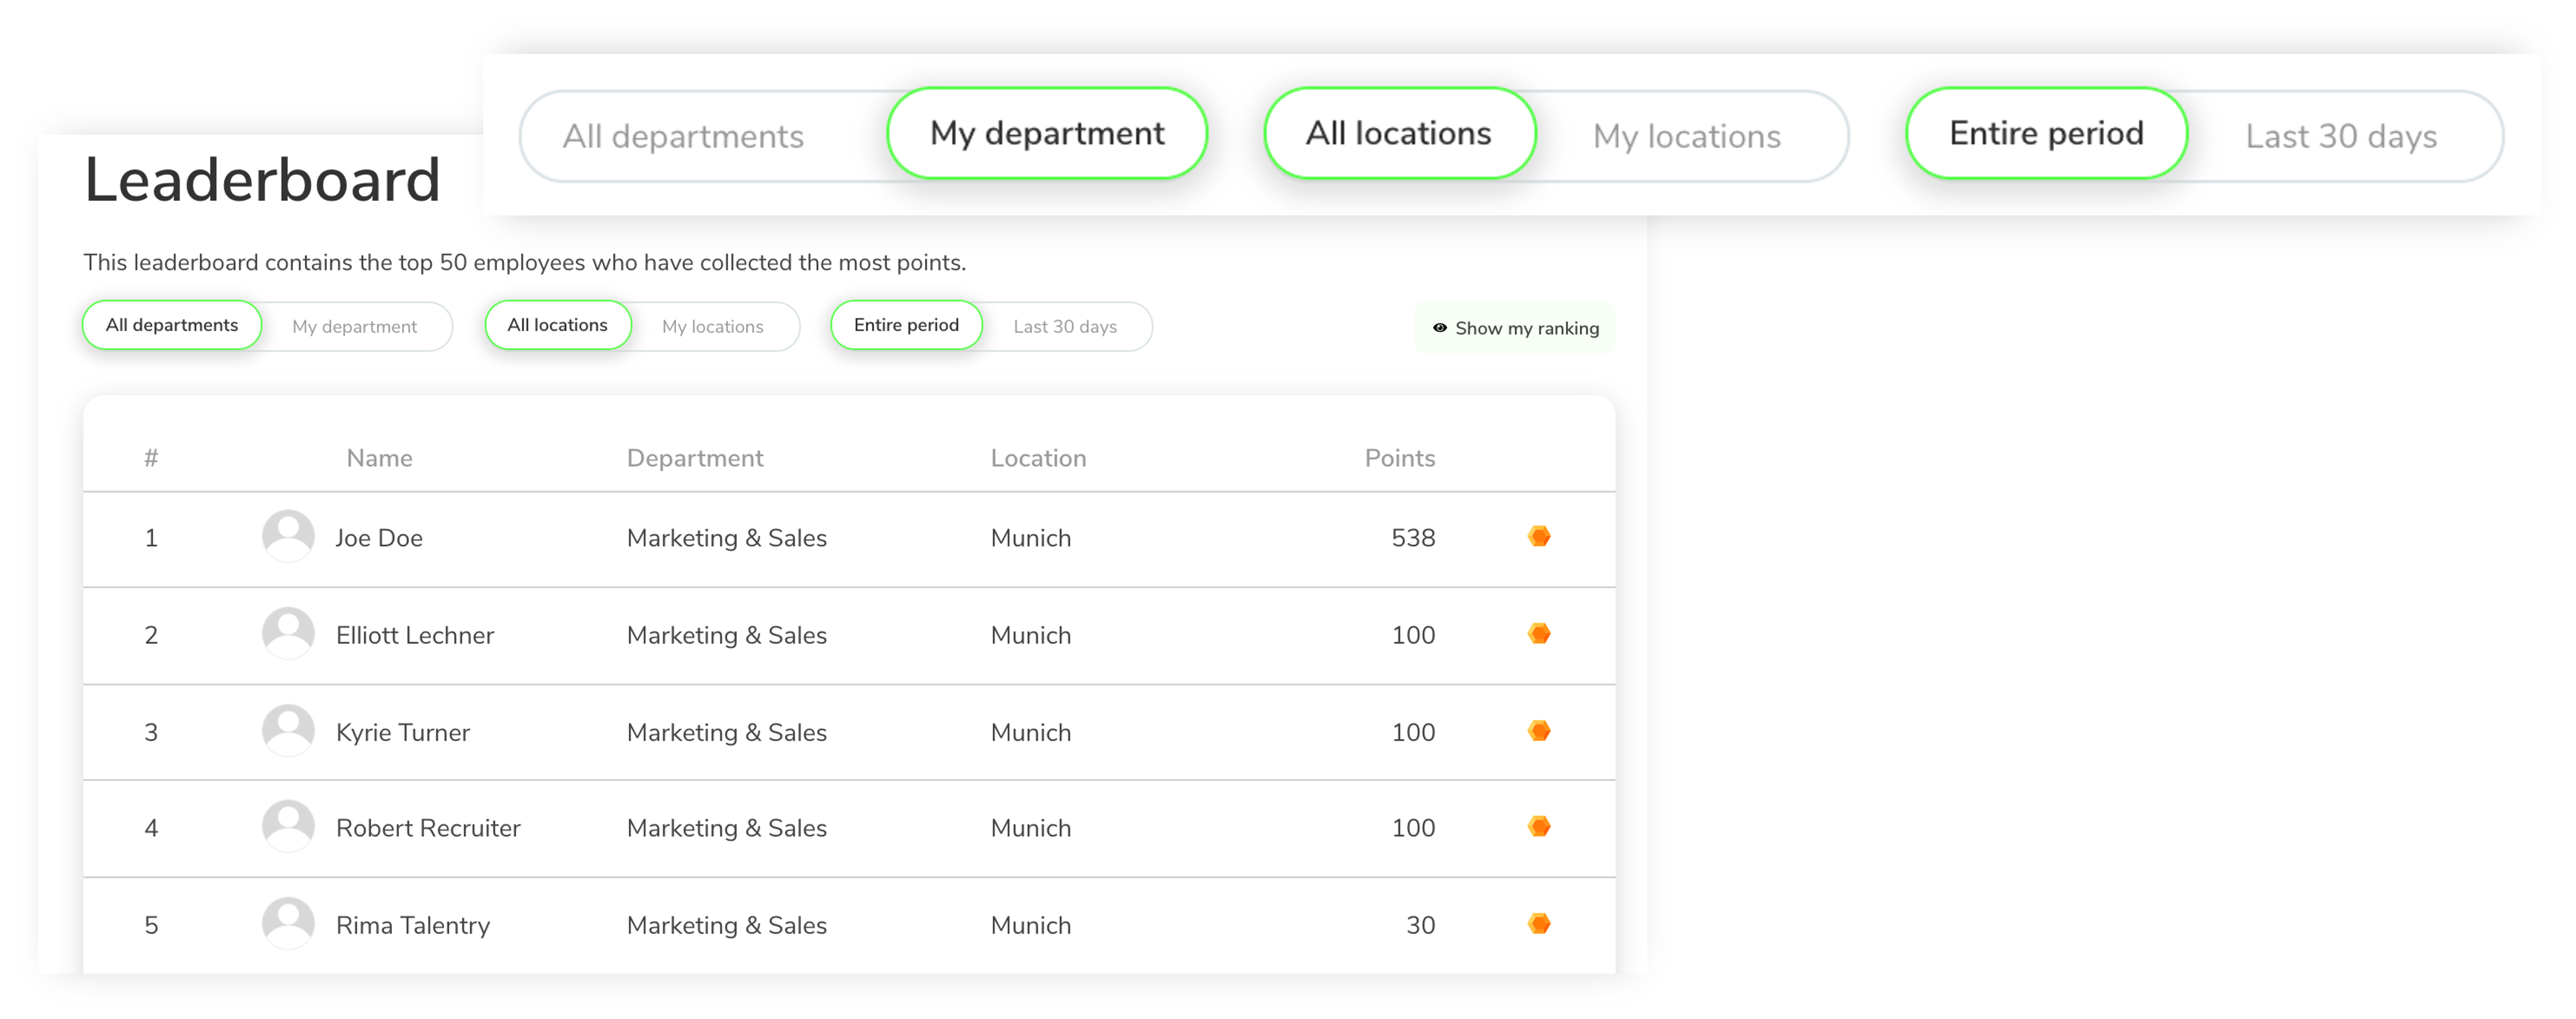The height and width of the screenshot is (1019, 2576).
Task: Click Joe Doe's avatar icon
Action: (x=288, y=536)
